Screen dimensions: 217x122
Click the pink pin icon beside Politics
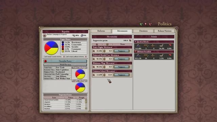click(x=145, y=24)
